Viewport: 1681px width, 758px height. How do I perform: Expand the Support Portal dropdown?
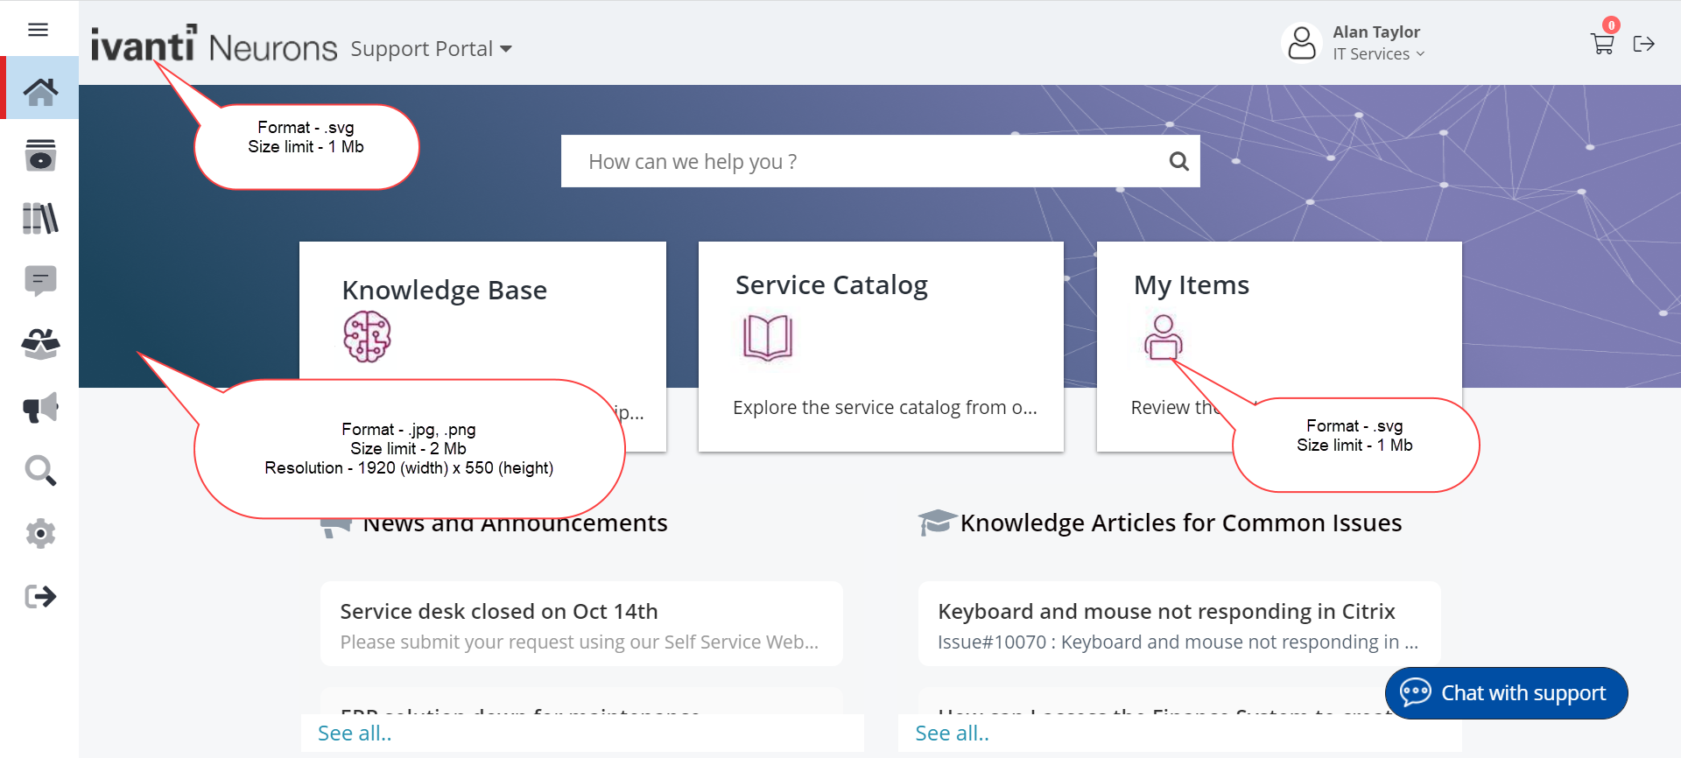point(431,49)
